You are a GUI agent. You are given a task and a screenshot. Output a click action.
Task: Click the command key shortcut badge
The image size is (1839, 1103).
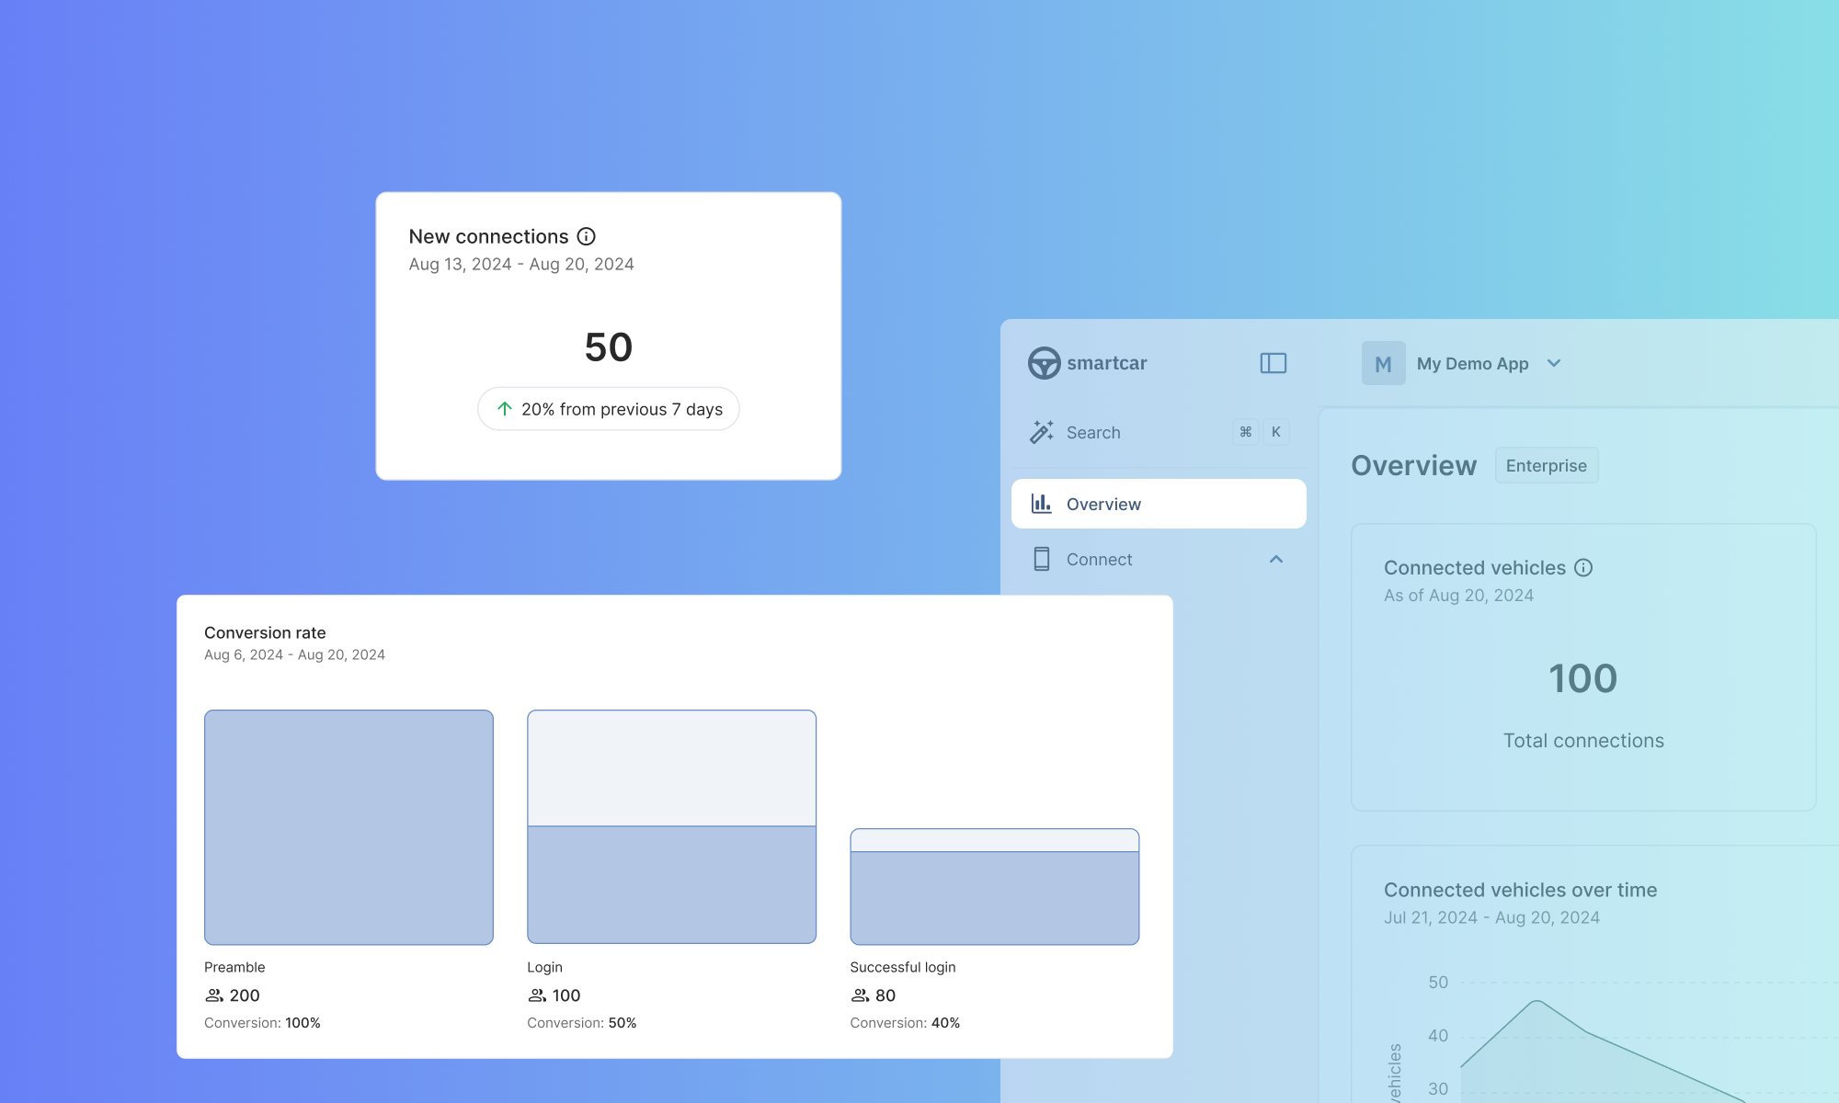tap(1246, 432)
